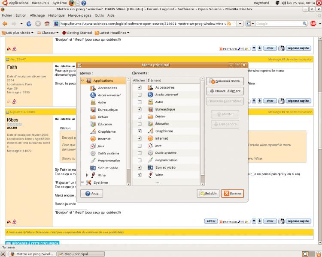Uncheck the Accessoires display checkbox
Viewport: 322px width, 257px height.
[x=140, y=87]
